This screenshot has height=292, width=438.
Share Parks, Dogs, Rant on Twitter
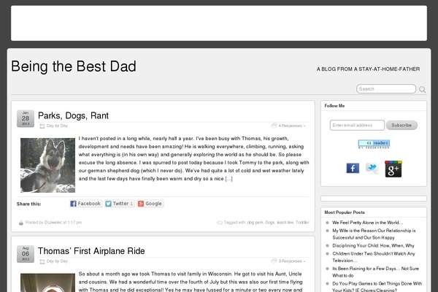click(120, 204)
